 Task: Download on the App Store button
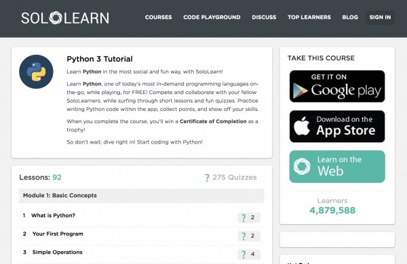337,127
